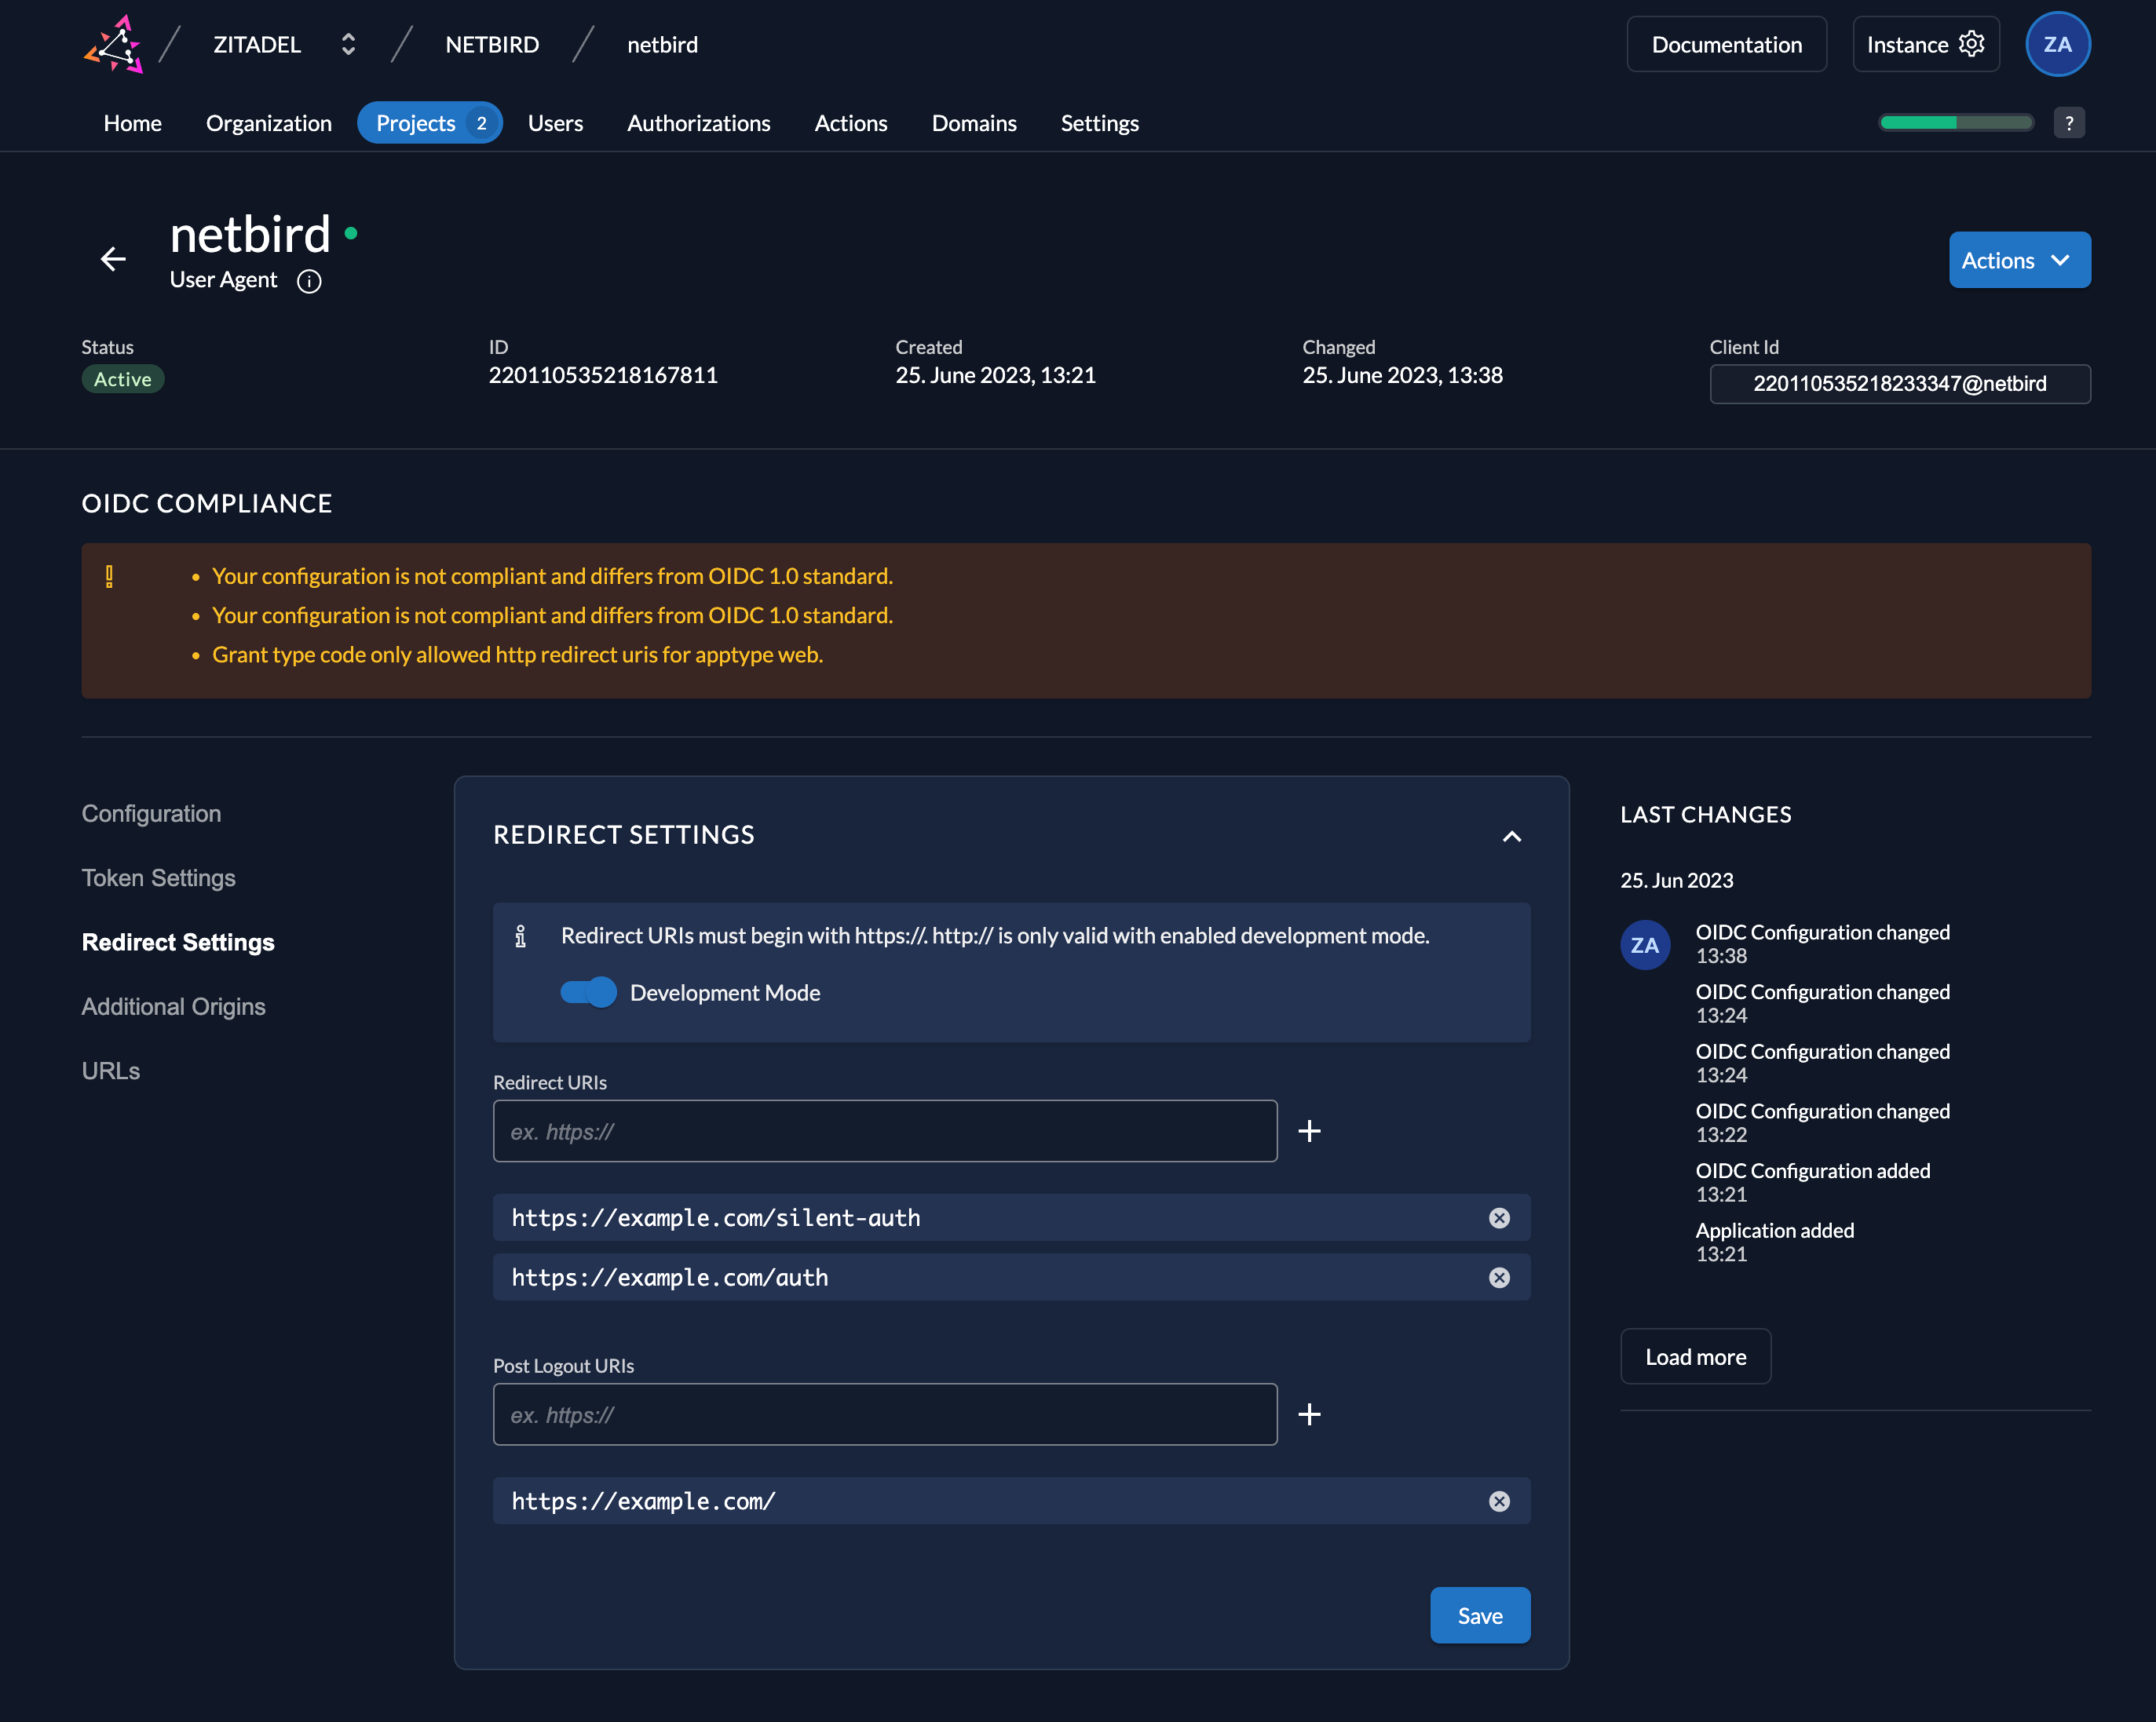Add a redirect URI with the plus icon
Image resolution: width=2156 pixels, height=1722 pixels.
tap(1309, 1130)
